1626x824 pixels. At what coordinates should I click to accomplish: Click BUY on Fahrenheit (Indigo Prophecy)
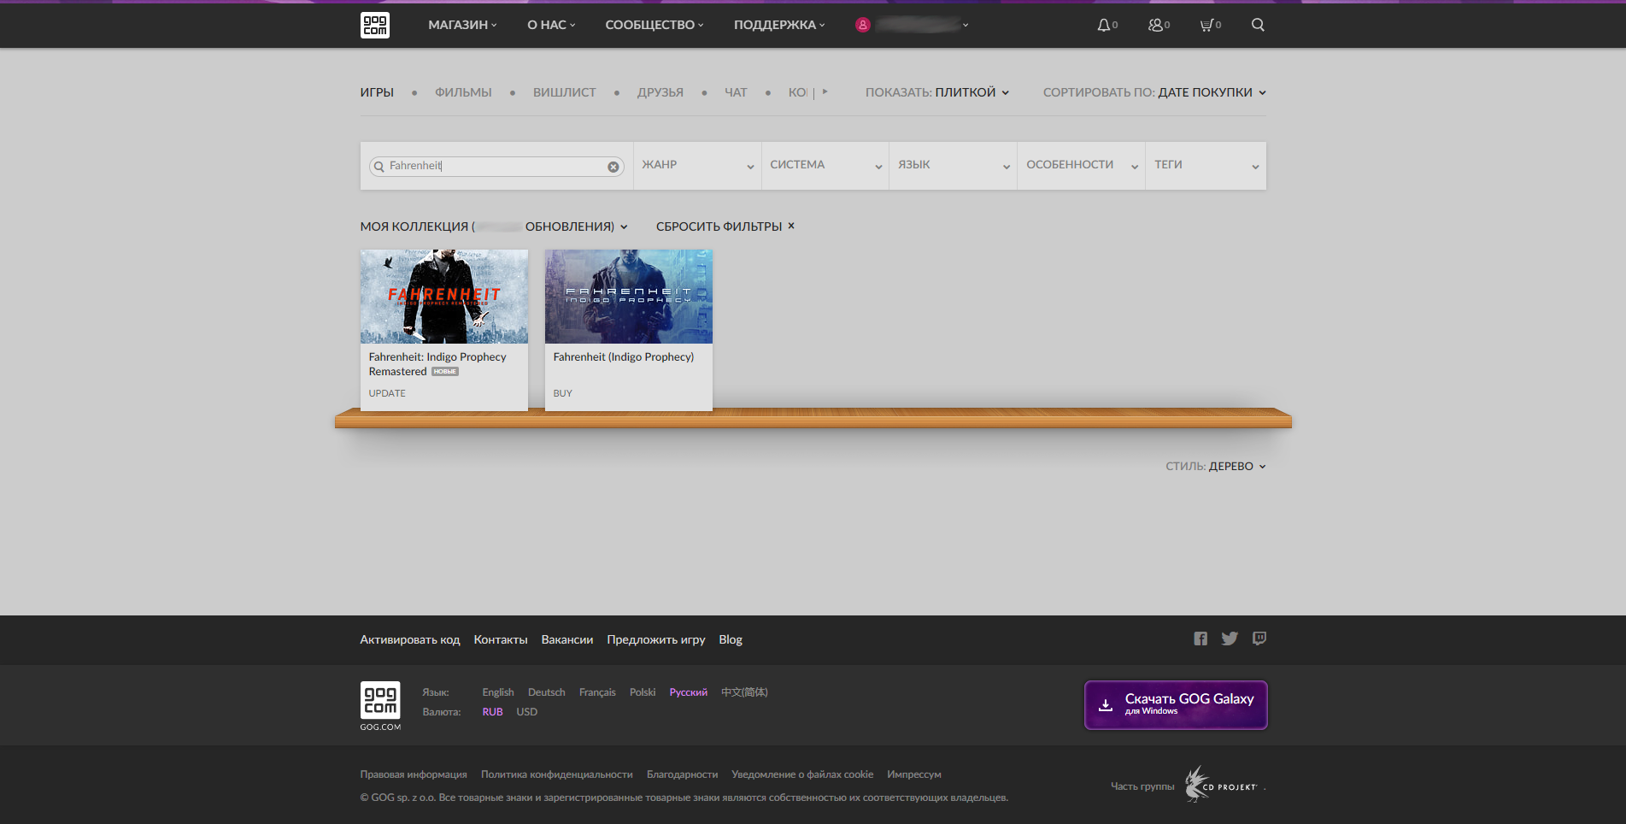click(x=563, y=393)
